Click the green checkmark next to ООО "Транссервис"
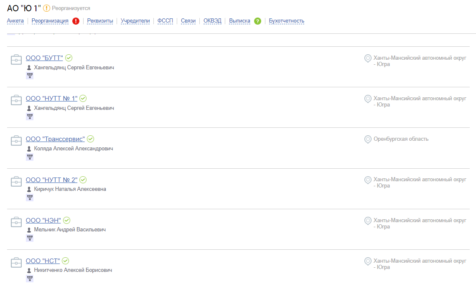Image resolution: width=476 pixels, height=289 pixels. 90,139
